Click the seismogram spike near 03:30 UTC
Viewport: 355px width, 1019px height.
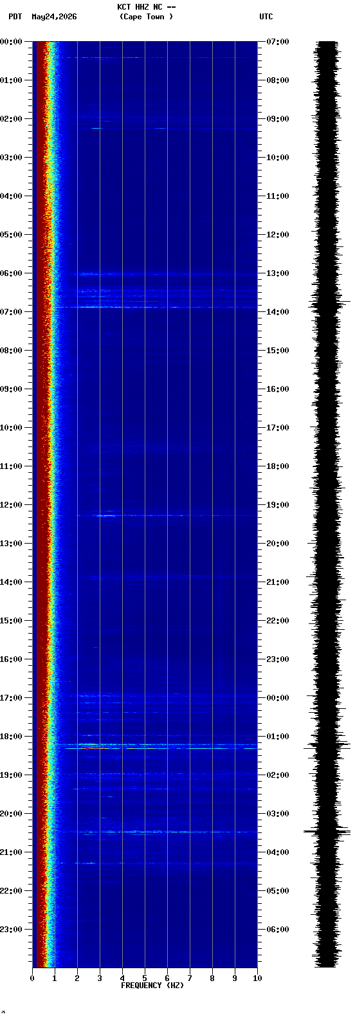(327, 832)
